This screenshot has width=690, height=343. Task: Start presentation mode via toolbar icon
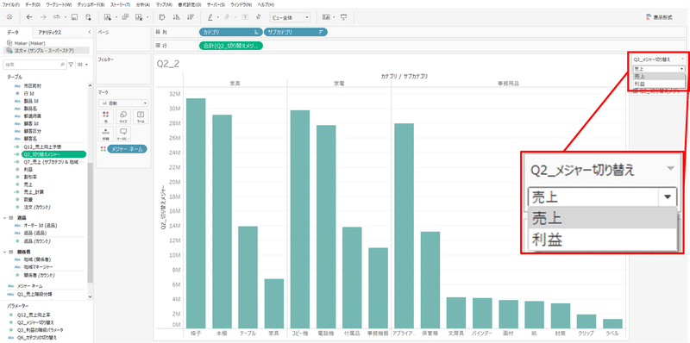tap(344, 17)
